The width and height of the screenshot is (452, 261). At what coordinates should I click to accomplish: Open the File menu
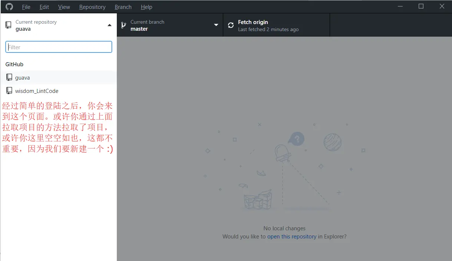click(26, 7)
